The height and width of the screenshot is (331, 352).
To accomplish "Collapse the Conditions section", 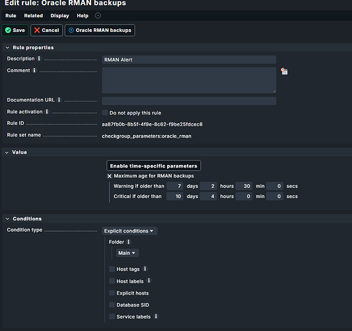I will 7,218.
